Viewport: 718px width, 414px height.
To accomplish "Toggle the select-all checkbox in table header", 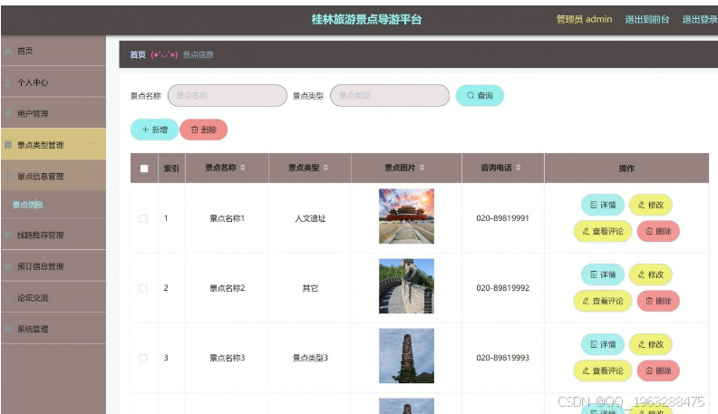I will coord(144,168).
